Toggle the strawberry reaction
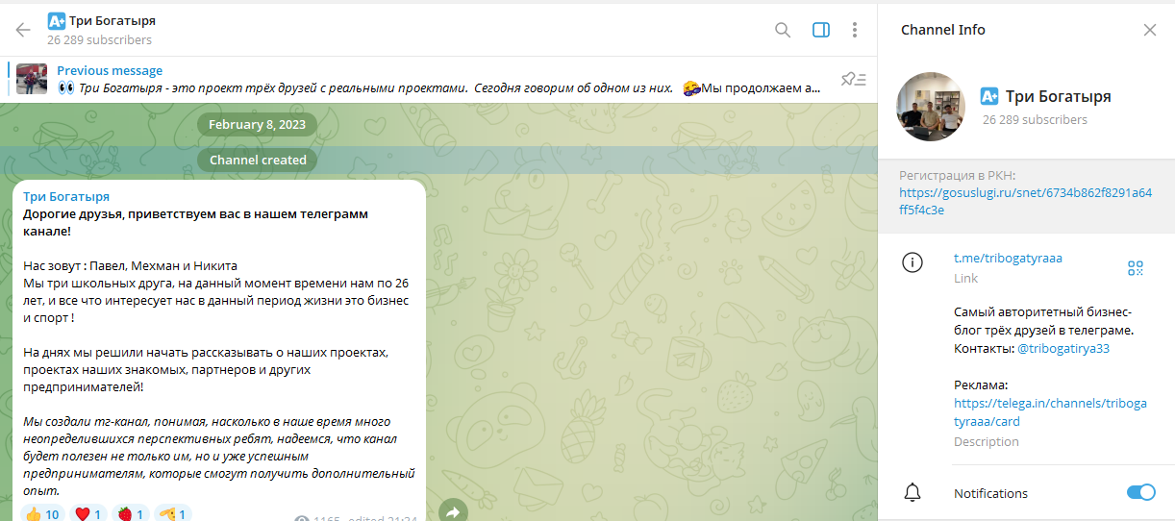This screenshot has width=1175, height=521. [131, 513]
